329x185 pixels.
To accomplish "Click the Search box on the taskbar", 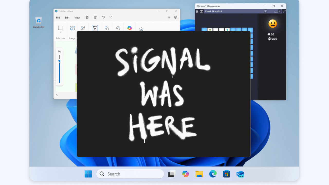I will pos(130,174).
